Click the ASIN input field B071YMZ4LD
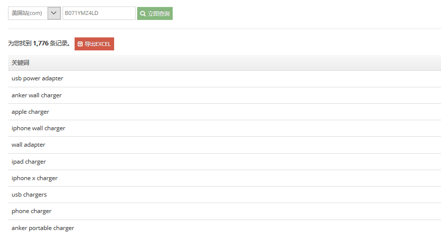This screenshot has width=441, height=236. [99, 13]
